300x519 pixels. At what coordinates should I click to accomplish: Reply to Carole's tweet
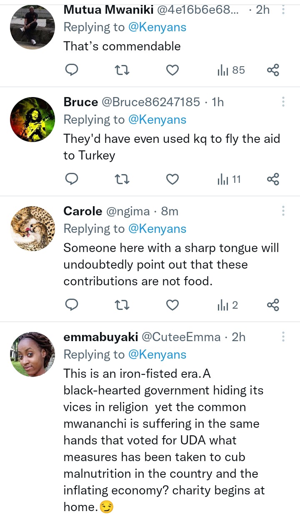[x=72, y=306]
